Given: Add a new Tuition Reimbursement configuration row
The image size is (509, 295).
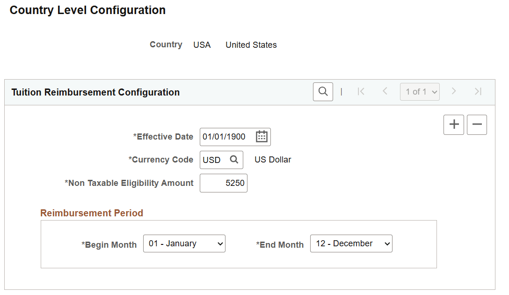Looking at the screenshot, I should coord(453,125).
